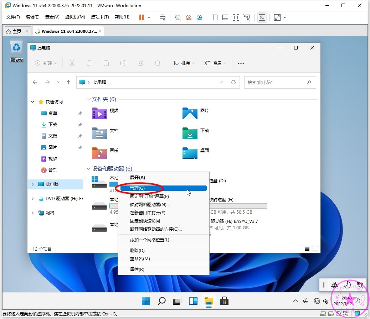Image resolution: width=370 pixels, height=319 pixels.
Task: Click the taskbar Search magnifier icon
Action: click(161, 301)
